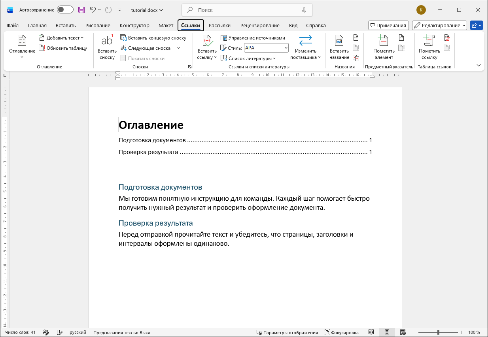
Task: Open the Рисование tab
Action: tap(98, 25)
